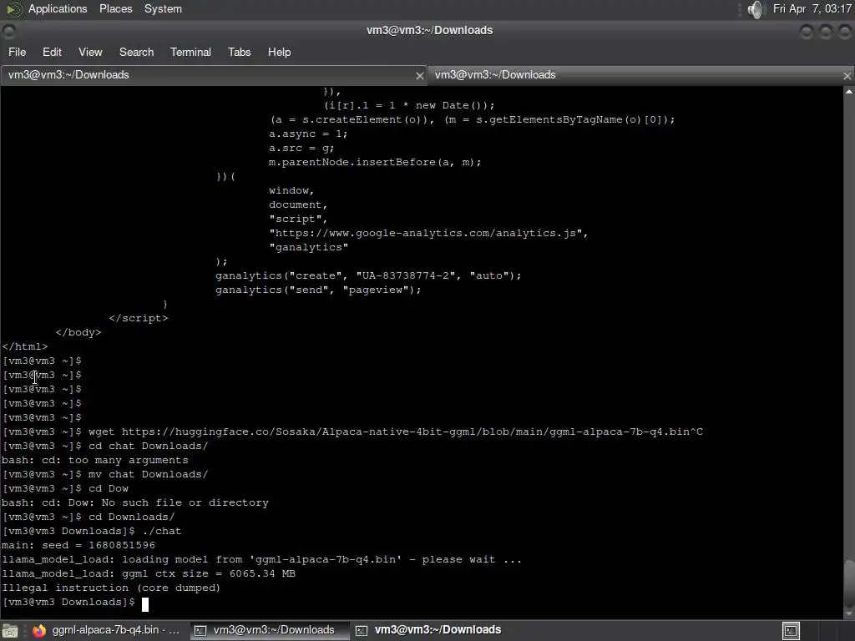Click the './chat' command line
Screen dimensions: 855x641
coord(92,531)
